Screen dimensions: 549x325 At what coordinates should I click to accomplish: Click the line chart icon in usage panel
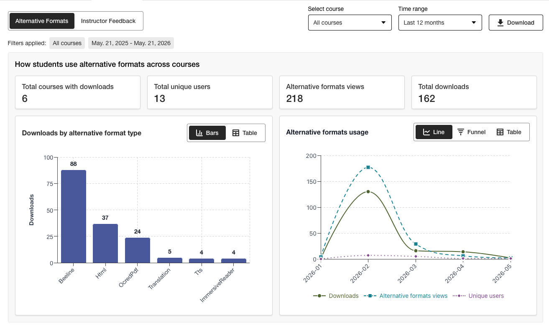tap(426, 132)
